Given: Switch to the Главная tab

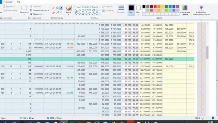Looking at the screenshot, I should (x=8, y=2).
